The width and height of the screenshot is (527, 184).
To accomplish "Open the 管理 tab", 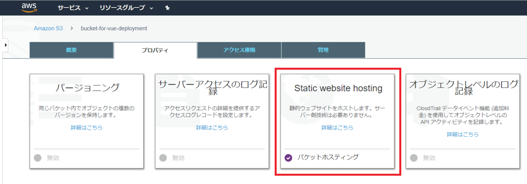I will (x=323, y=50).
